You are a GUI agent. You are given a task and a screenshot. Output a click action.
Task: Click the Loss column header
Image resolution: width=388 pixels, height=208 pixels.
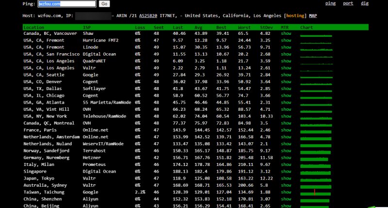[140, 28]
